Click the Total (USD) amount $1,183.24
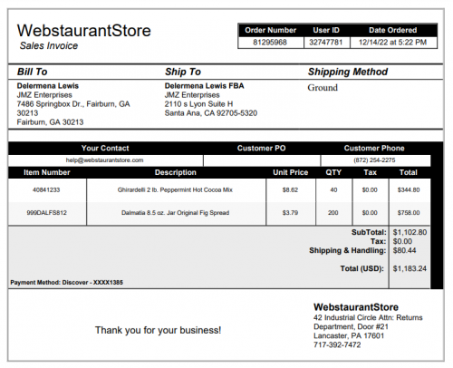Screen dimensions: 453x368 [410, 268]
